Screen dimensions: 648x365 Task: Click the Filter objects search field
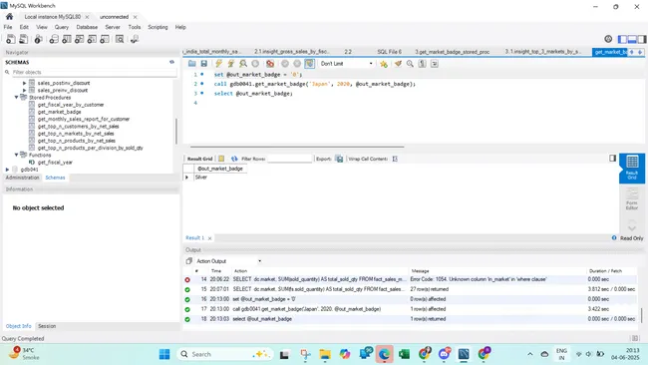(x=95, y=72)
